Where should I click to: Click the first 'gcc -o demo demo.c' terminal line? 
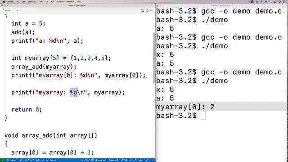click(x=219, y=11)
